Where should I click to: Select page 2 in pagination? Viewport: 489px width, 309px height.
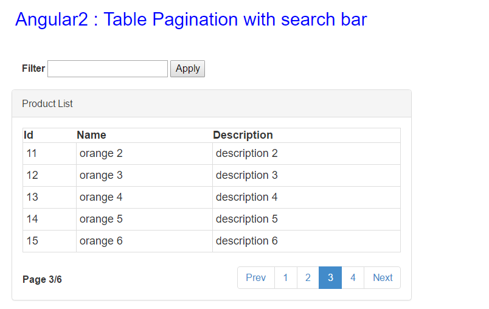tap(308, 277)
